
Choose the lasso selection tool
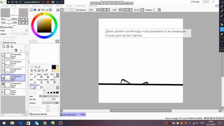point(35,67)
